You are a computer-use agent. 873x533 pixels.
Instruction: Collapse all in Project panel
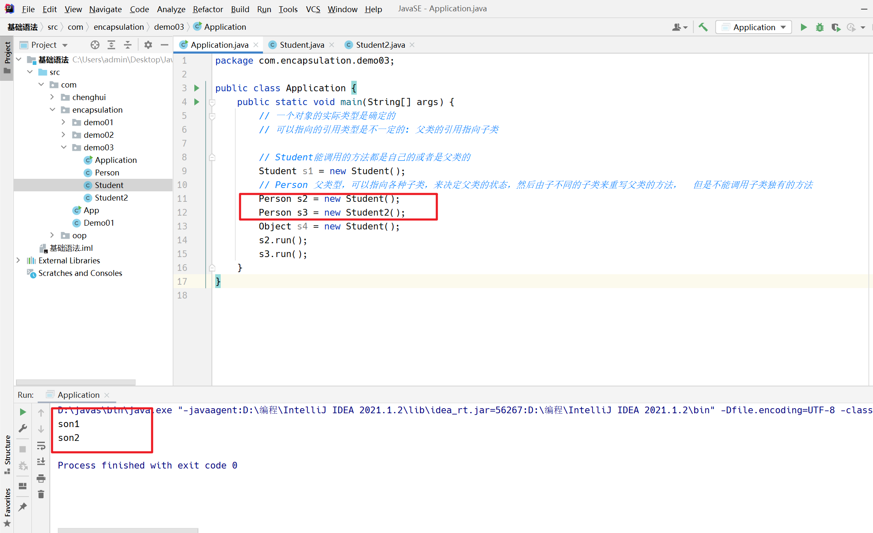point(128,45)
